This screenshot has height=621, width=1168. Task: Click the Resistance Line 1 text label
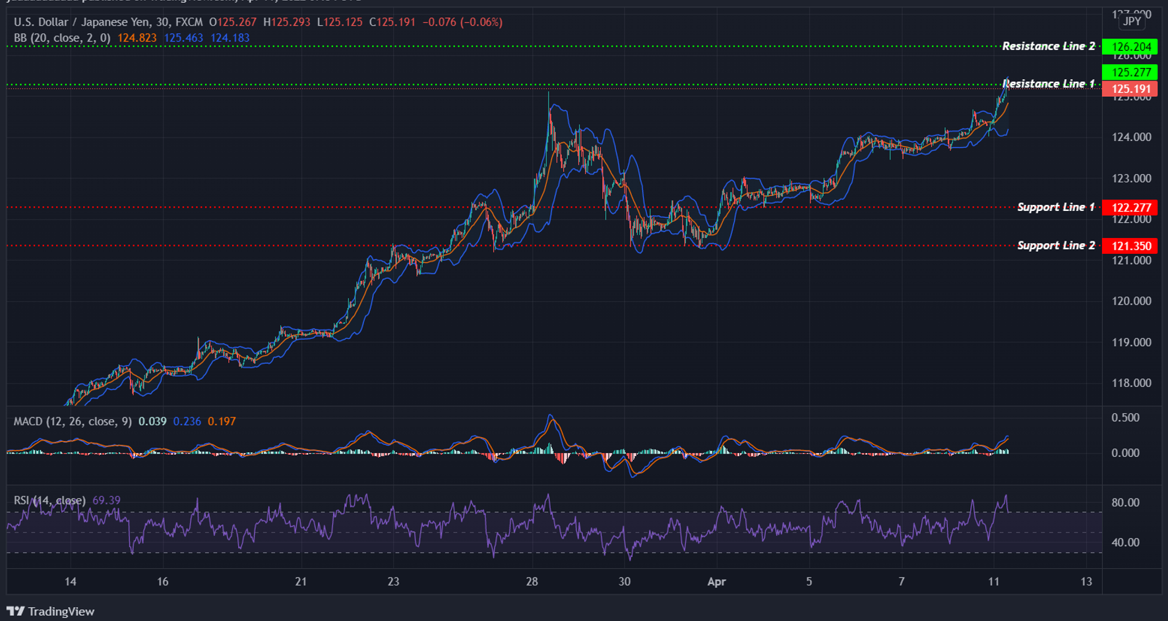point(1049,83)
